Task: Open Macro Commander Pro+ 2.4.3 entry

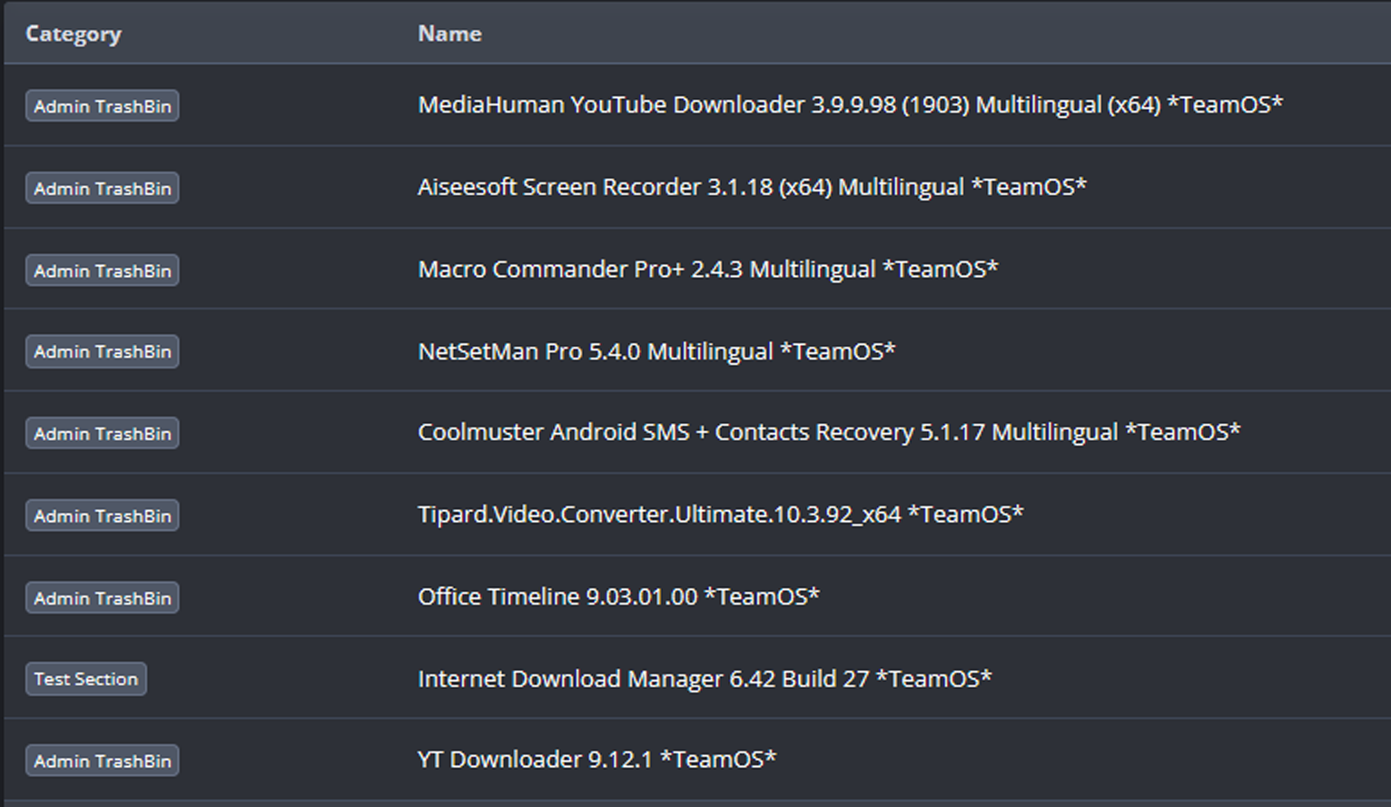Action: tap(708, 270)
